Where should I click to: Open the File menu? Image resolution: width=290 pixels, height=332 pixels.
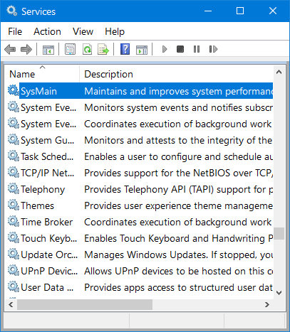[x=15, y=31]
